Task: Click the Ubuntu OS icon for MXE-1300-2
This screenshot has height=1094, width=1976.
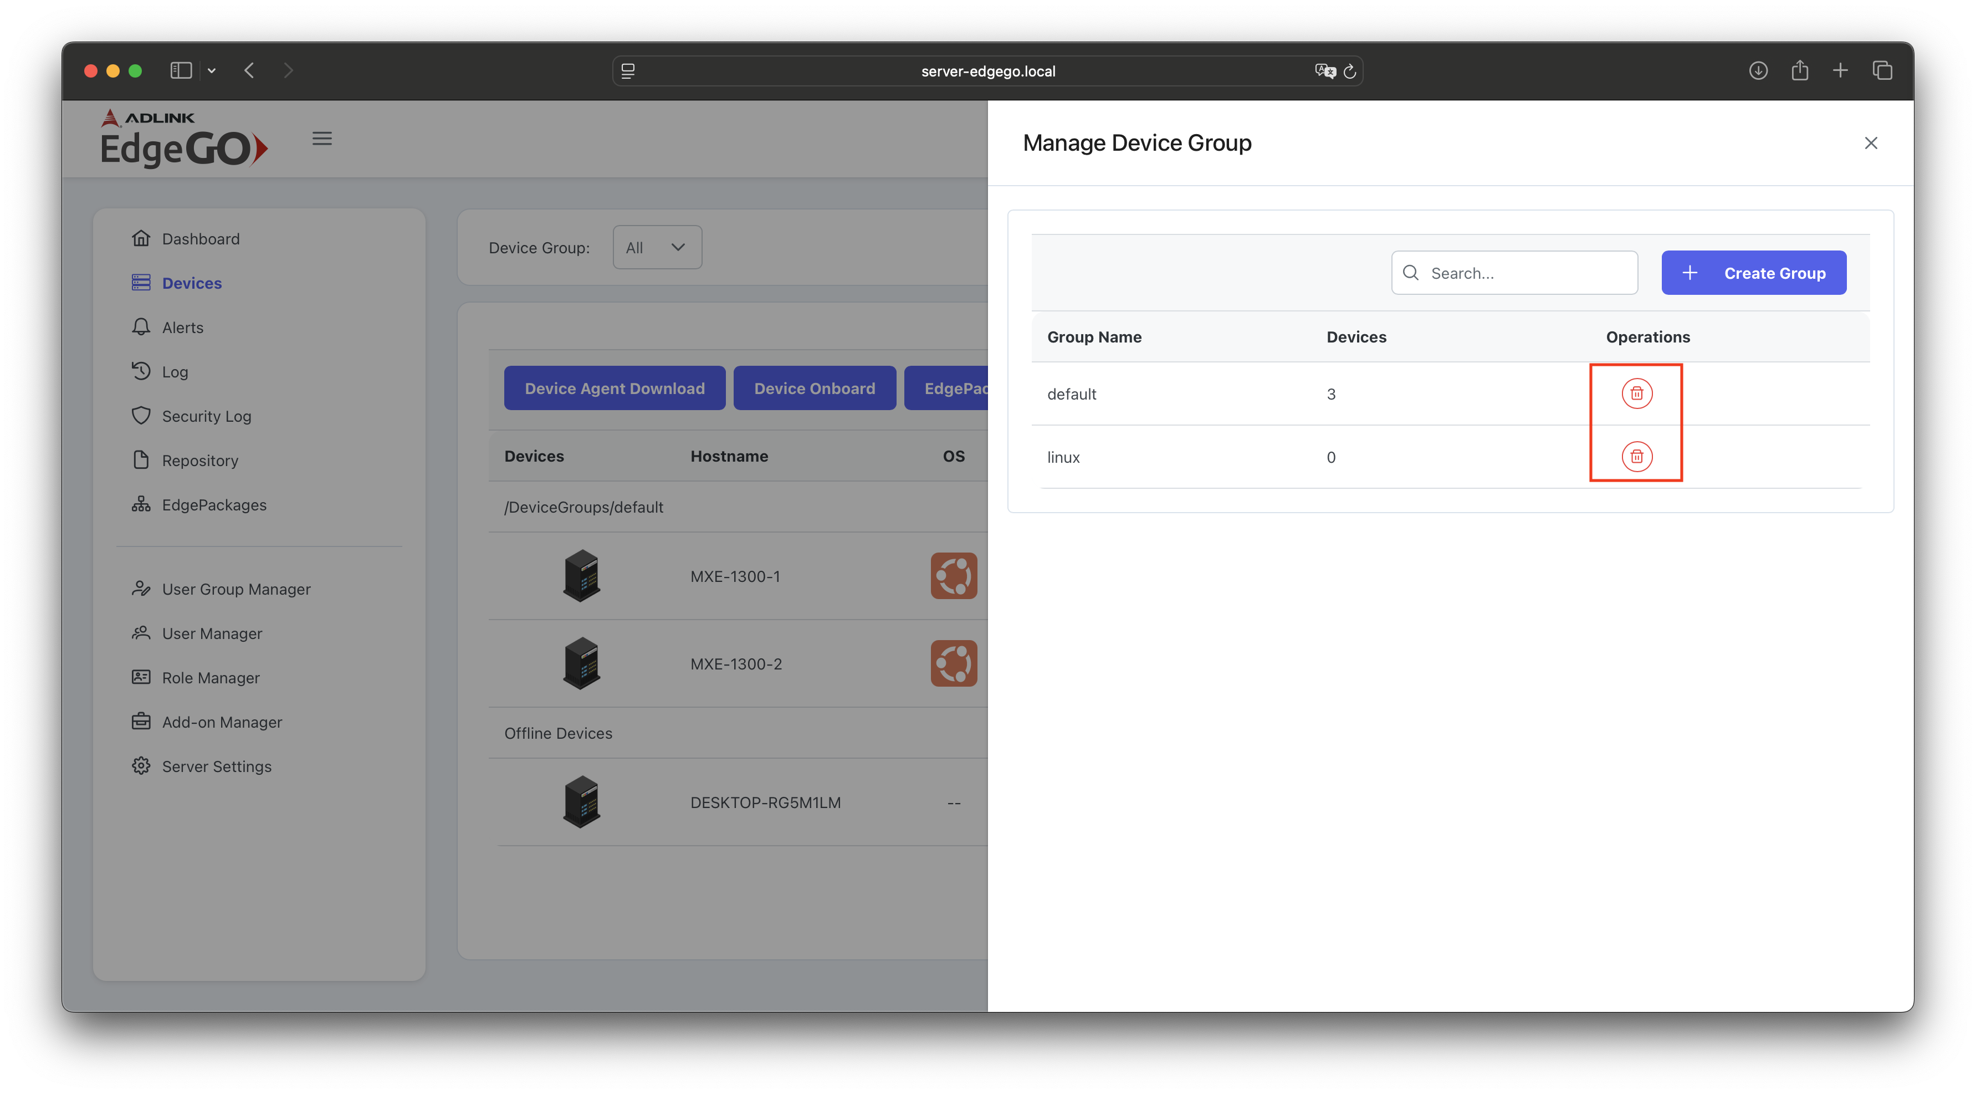Action: pyautogui.click(x=954, y=663)
